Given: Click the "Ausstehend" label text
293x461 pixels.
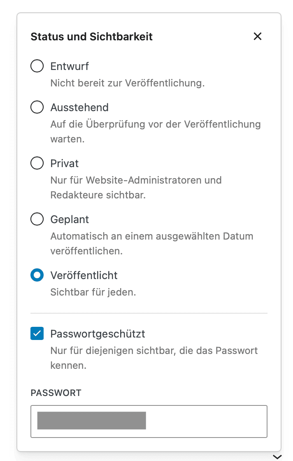Looking at the screenshot, I should [x=79, y=107].
